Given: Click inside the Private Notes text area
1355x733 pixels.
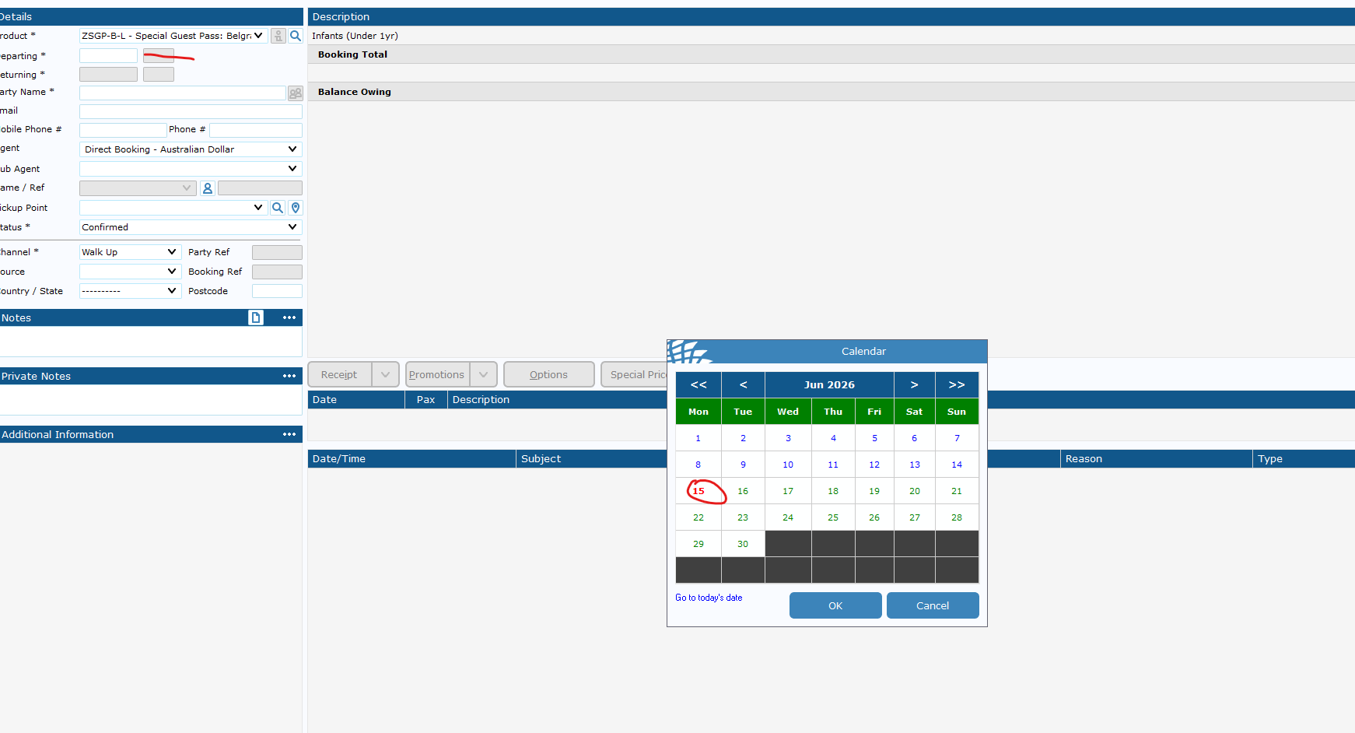Looking at the screenshot, I should [151, 400].
